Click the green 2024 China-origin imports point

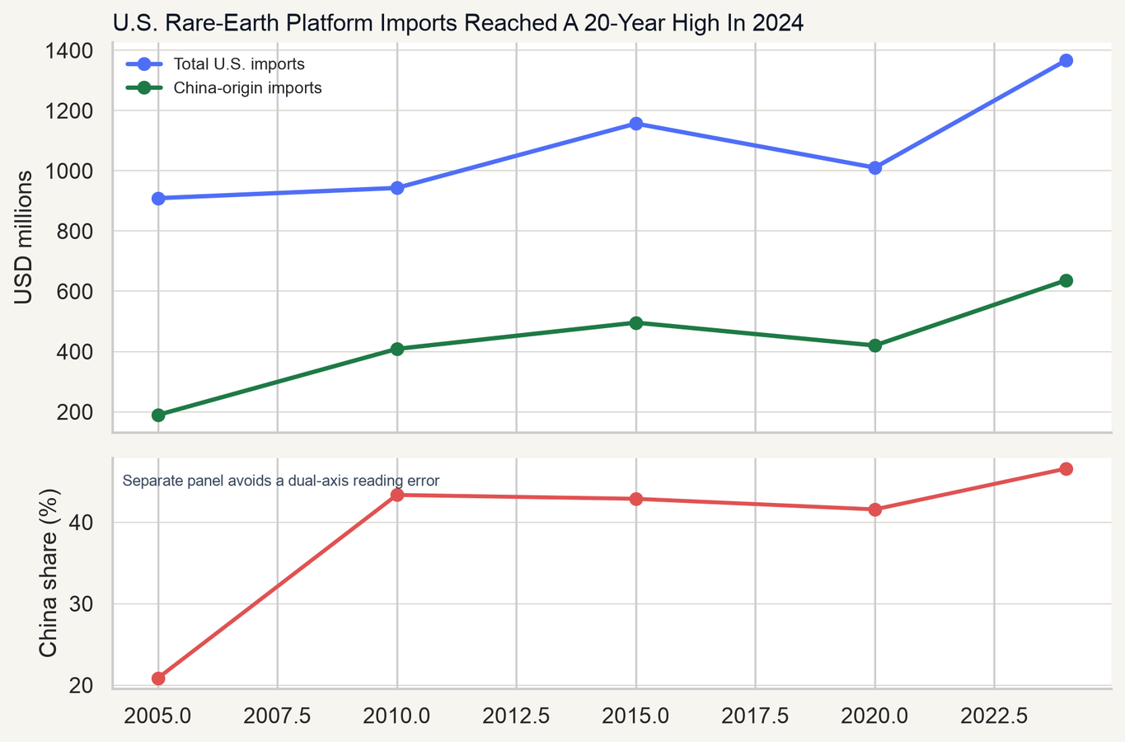pyautogui.click(x=1066, y=280)
